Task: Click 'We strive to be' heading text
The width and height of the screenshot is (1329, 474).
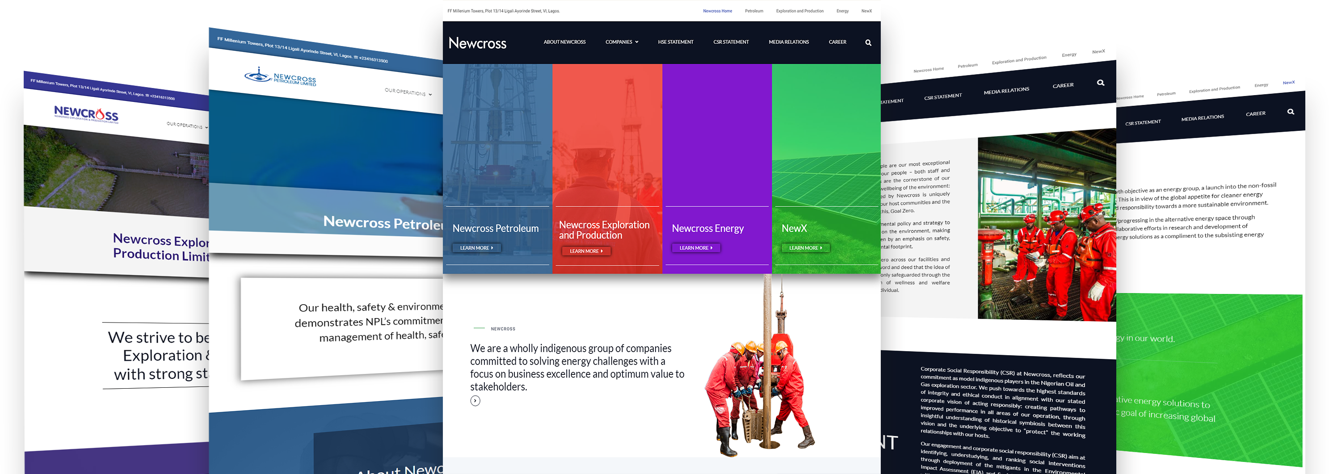Action: 158,337
